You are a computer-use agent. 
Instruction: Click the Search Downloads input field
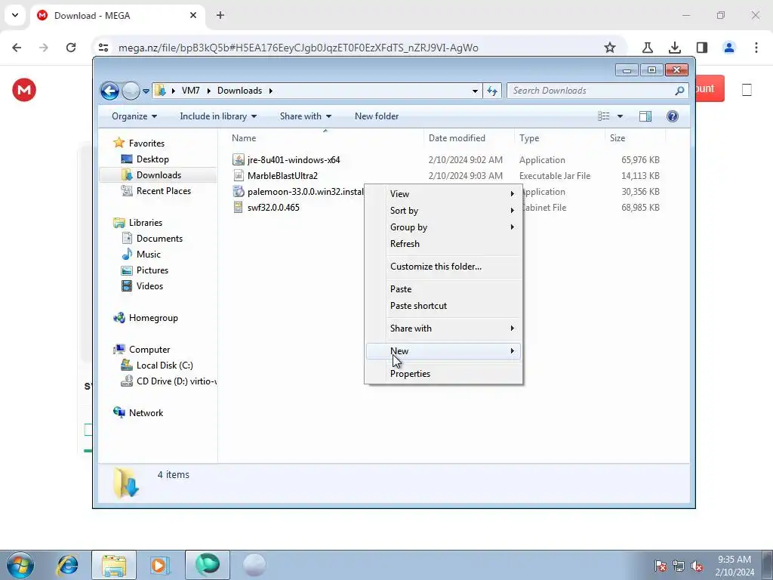pos(592,91)
